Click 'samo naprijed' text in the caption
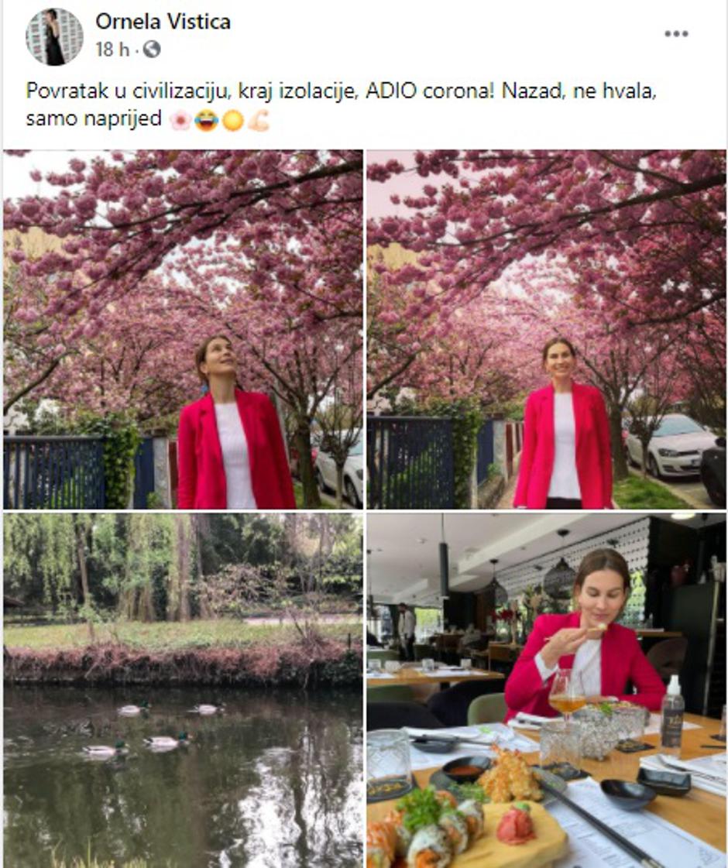 (94, 119)
